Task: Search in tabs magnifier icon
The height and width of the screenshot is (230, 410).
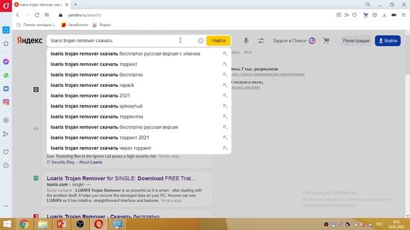Action: click(368, 4)
